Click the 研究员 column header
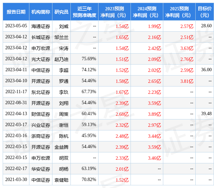Screen dimensions: 214x188 (x=61, y=12)
